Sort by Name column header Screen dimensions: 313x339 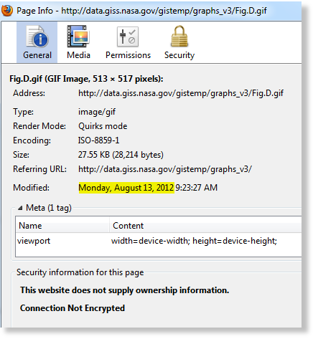62,226
